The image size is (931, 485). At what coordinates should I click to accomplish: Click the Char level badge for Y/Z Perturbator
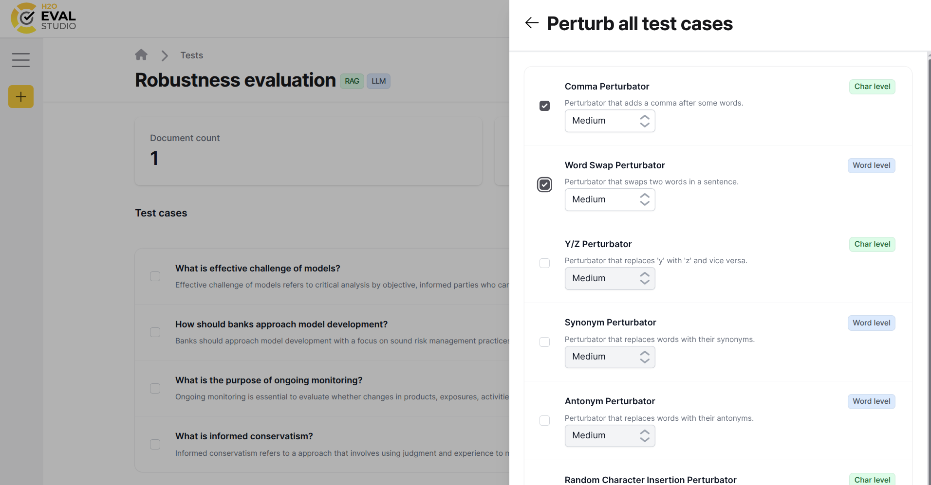[872, 244]
